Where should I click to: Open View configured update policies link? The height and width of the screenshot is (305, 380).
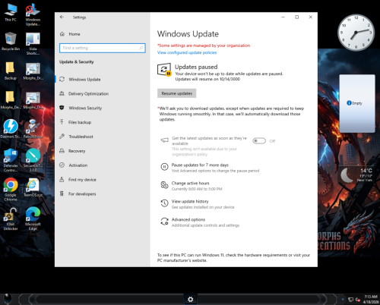[x=187, y=52]
